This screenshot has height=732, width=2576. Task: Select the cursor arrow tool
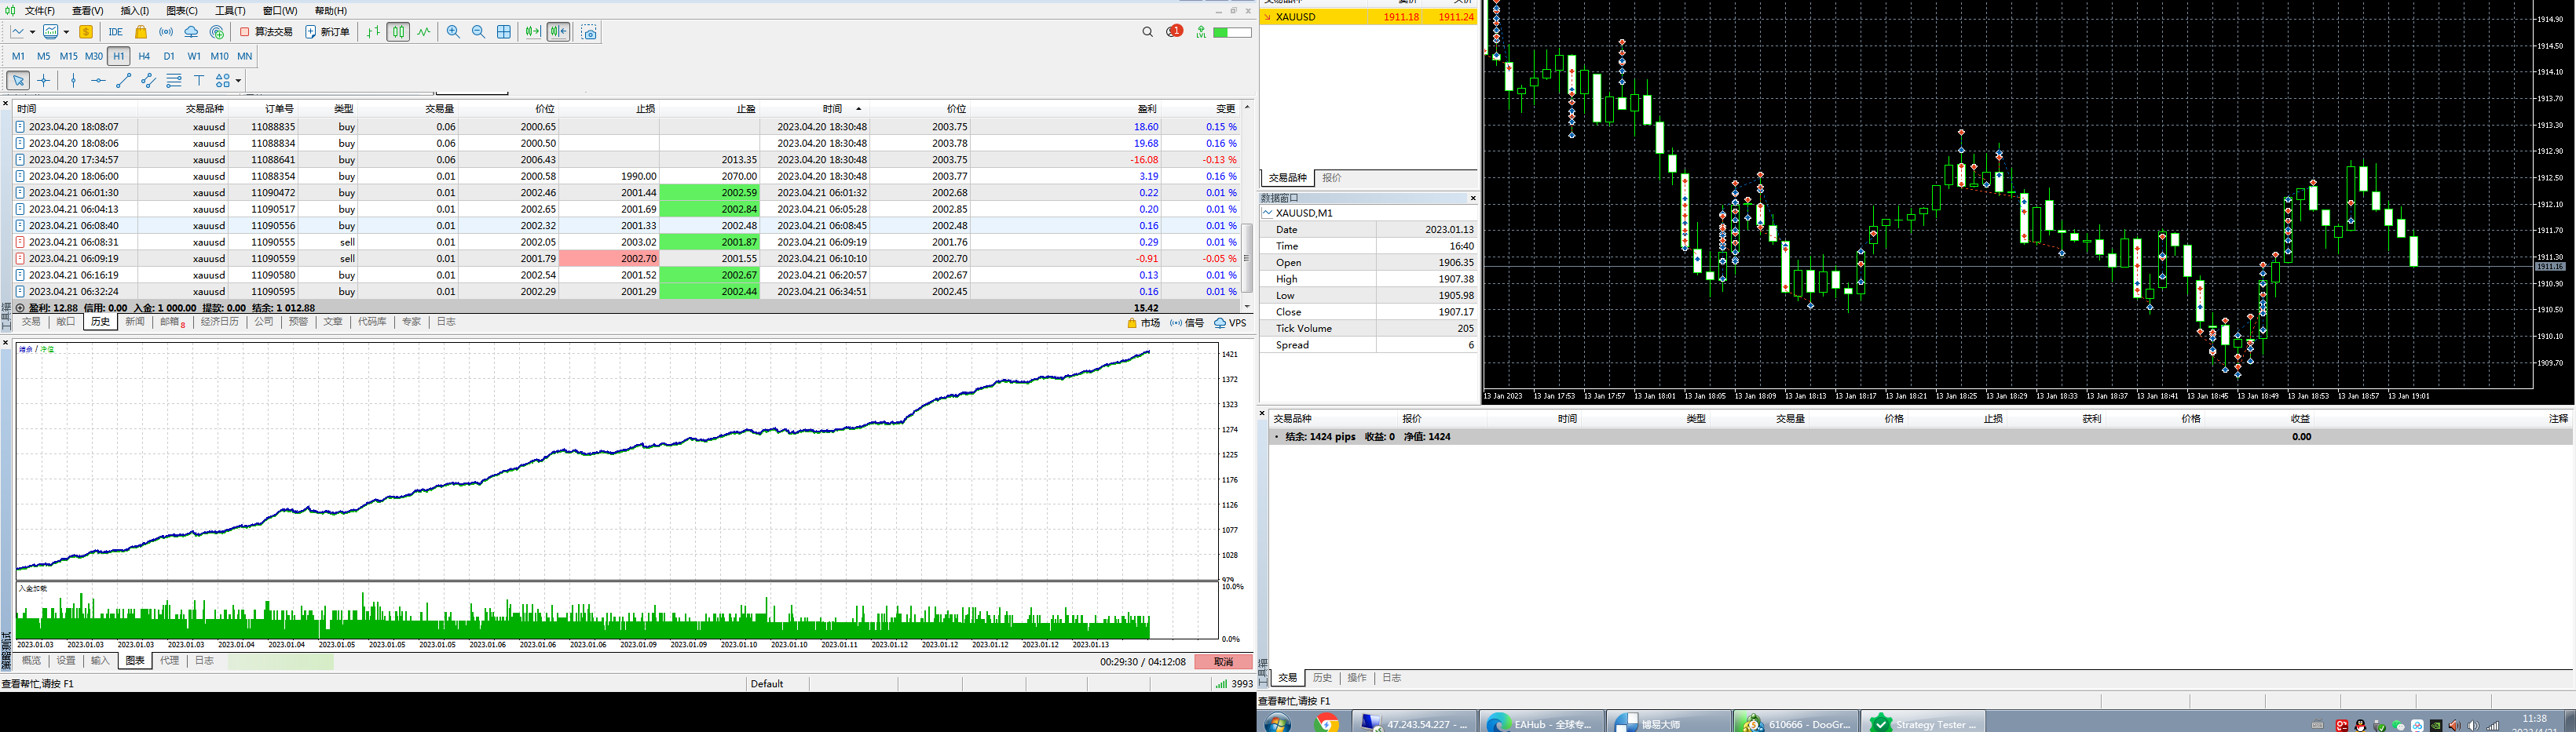click(x=18, y=81)
